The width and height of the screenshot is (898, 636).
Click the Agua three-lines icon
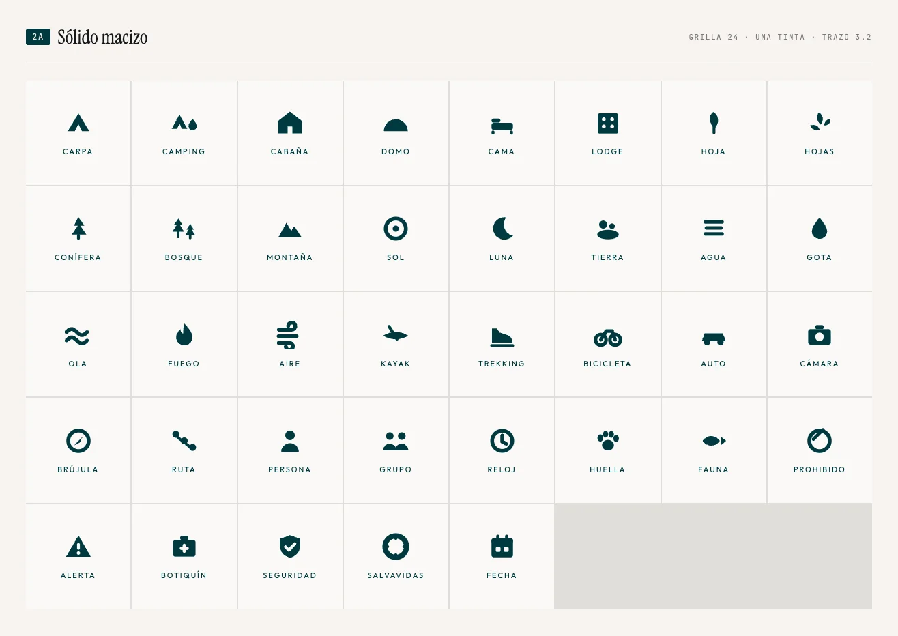(714, 228)
